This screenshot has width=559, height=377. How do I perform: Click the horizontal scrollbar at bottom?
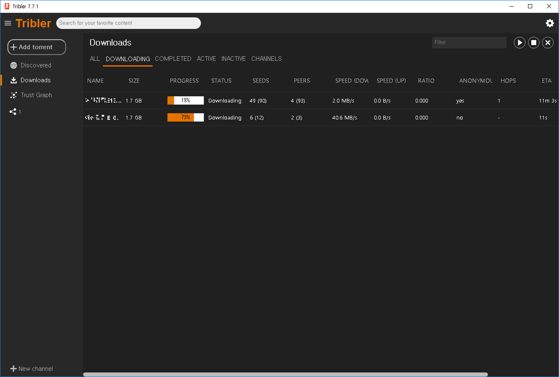tap(285, 375)
